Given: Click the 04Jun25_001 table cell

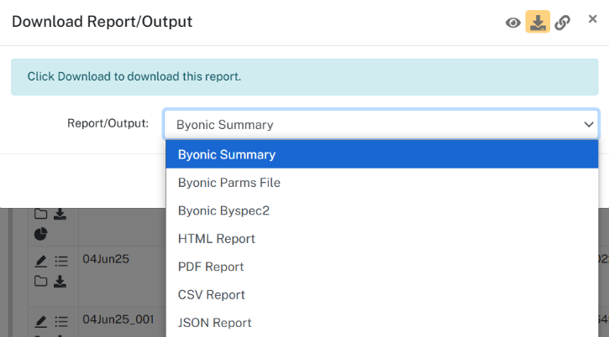Looking at the screenshot, I should click(122, 322).
